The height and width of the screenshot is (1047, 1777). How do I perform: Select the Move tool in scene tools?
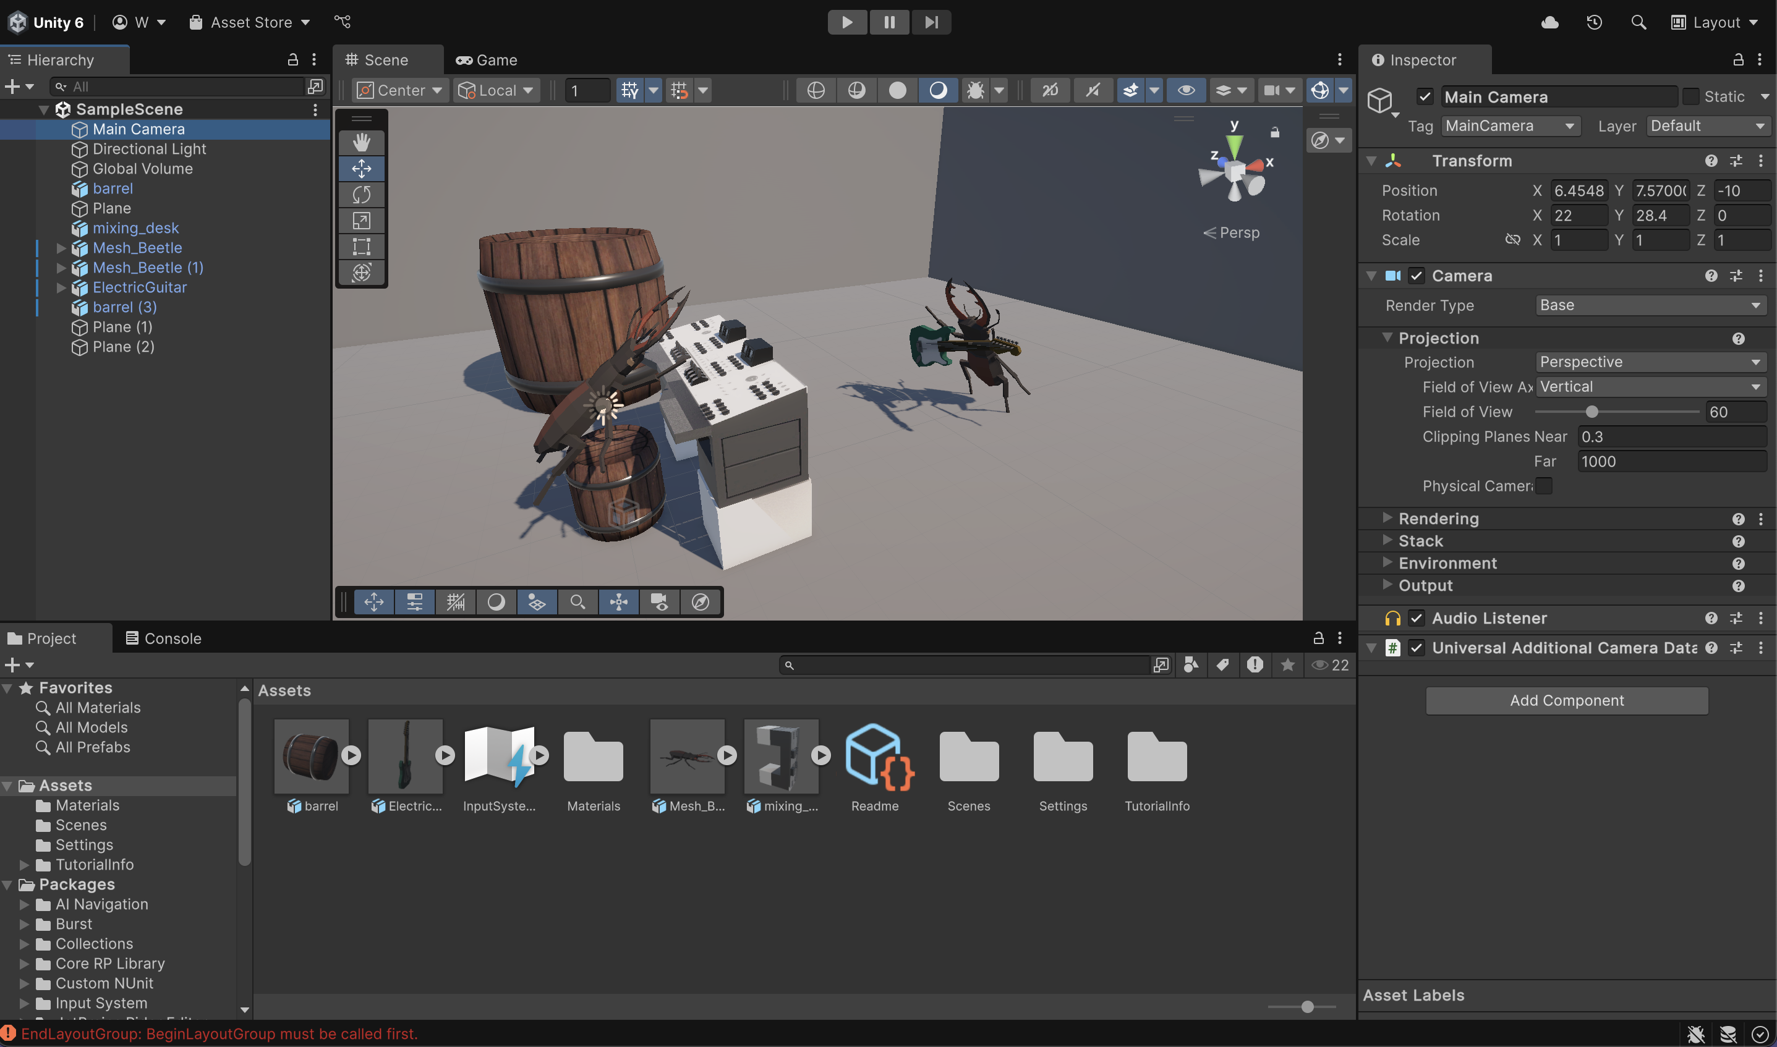point(361,169)
